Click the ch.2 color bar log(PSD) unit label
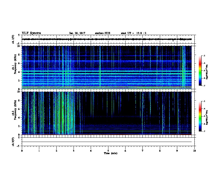This screenshot has height=169, width=219. pos(207,117)
